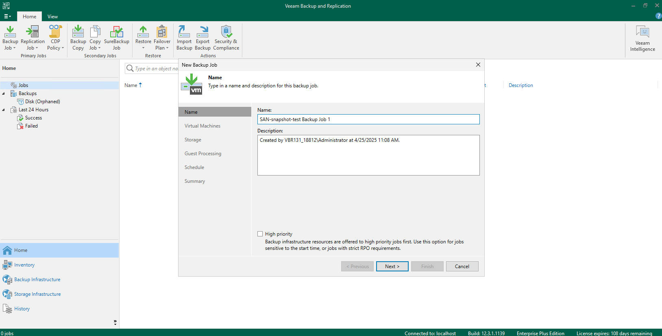Select the Success tree node
Screen dimensions: 662x336
33,118
